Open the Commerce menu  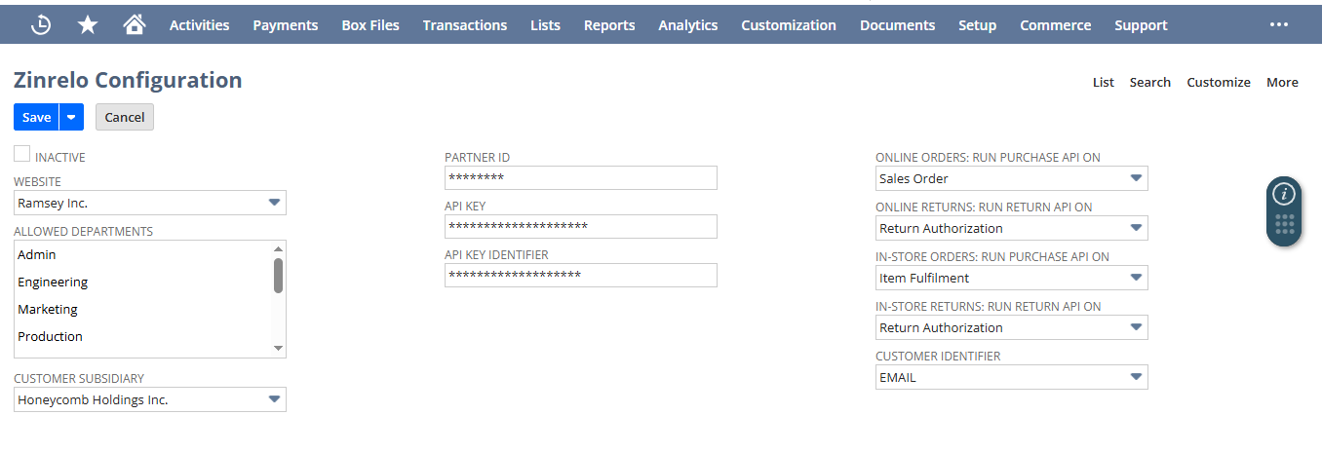coord(1056,25)
